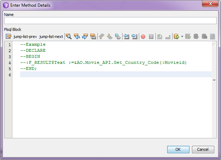
Task: Click OK to confirm method details
Action: (178, 149)
